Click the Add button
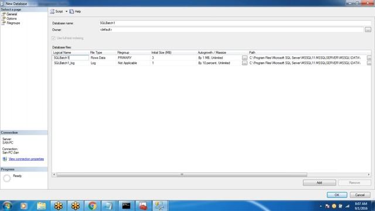The width and height of the screenshot is (375, 211). click(319, 183)
